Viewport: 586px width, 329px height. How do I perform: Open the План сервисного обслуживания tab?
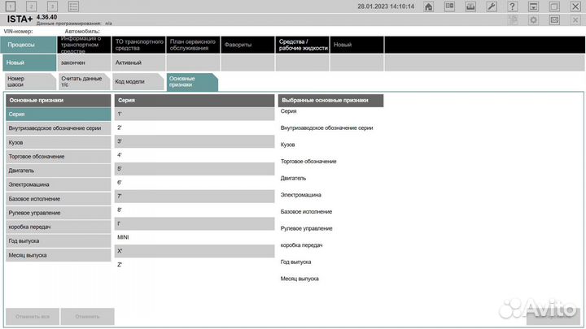point(192,45)
